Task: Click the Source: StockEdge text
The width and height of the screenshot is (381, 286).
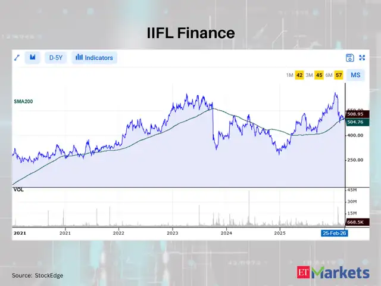Action: coord(38,275)
